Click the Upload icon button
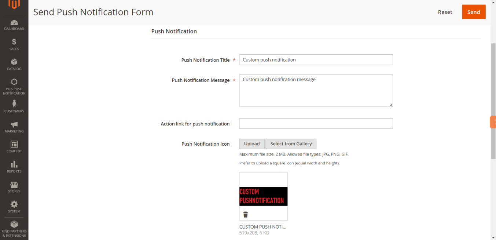Screen dimensions: 496x240 [x=252, y=144]
